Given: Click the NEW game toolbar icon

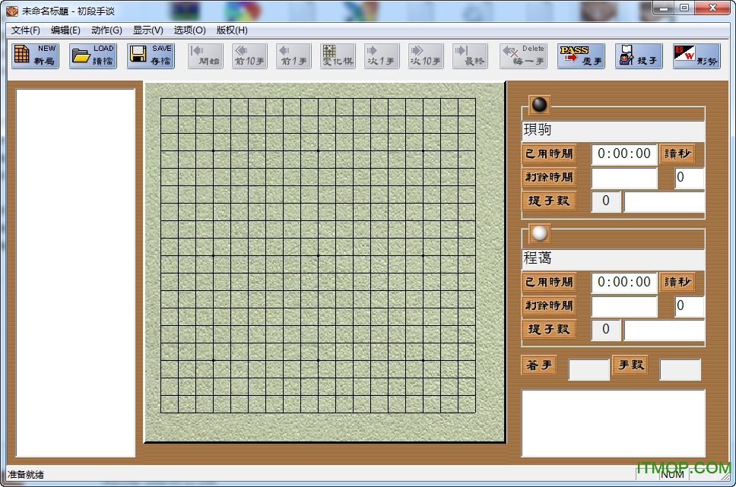Looking at the screenshot, I should click(35, 55).
